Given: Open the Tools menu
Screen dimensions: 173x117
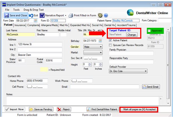Looking at the screenshot, I should [16, 10].
